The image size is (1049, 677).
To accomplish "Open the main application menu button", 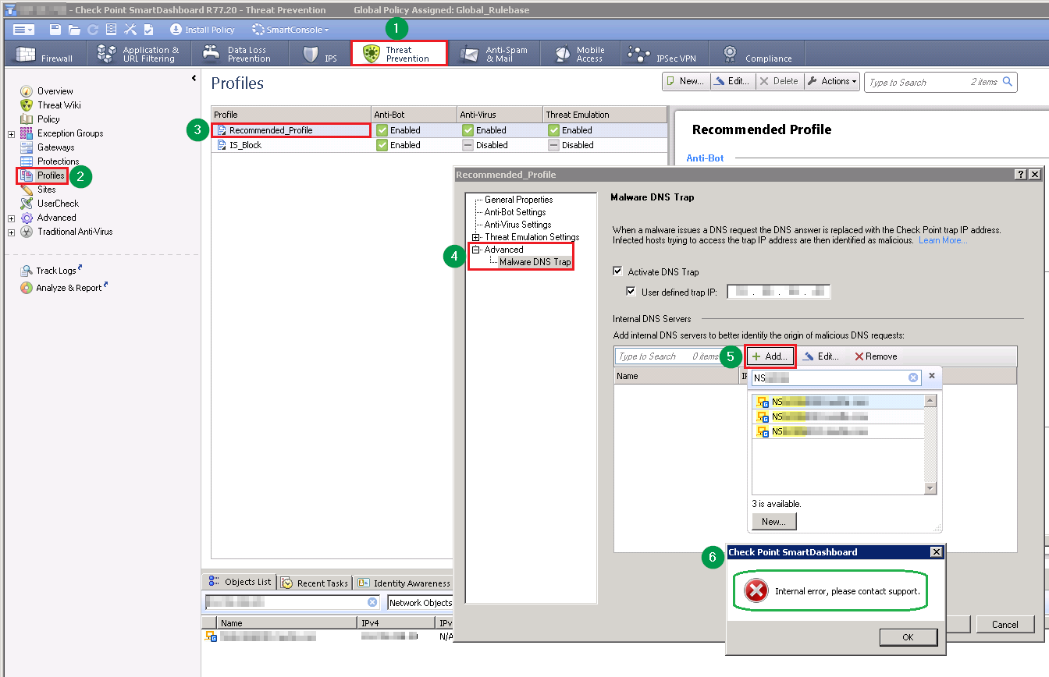I will click(x=23, y=30).
